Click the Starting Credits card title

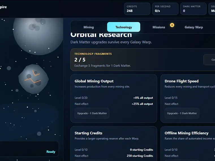click(x=89, y=133)
